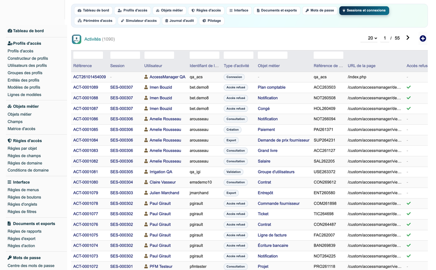Click the hierarchy icon on the Périmètre d'accès tab
The height and width of the screenshot is (270, 436).
pos(80,21)
